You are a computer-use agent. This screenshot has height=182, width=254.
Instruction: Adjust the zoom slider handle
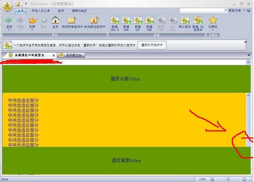[x=228, y=179]
